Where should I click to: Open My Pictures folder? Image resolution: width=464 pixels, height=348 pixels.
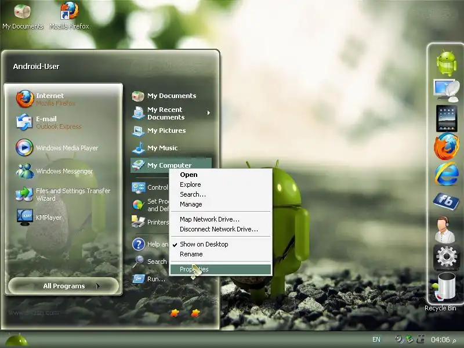171,130
